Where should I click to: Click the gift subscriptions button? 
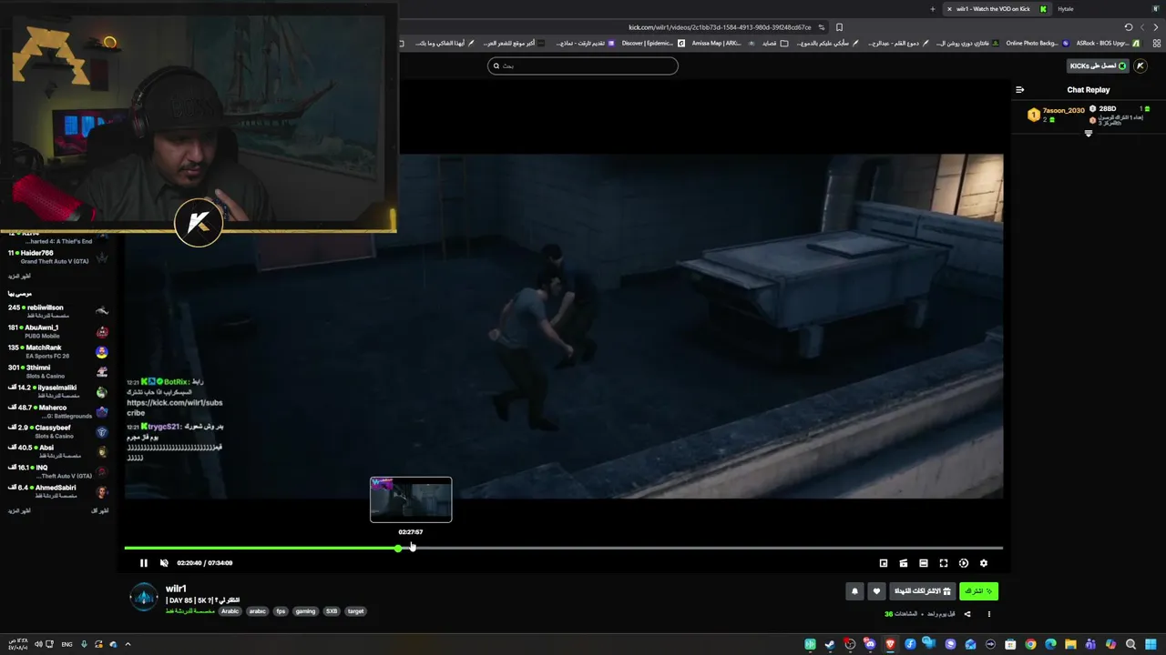[923, 591]
